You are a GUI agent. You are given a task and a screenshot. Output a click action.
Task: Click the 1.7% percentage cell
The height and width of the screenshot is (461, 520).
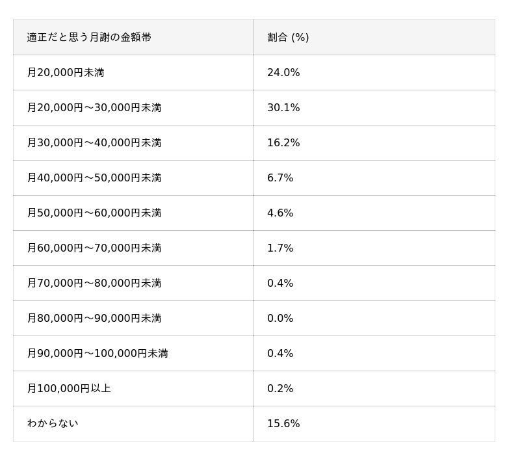pyautogui.click(x=280, y=248)
